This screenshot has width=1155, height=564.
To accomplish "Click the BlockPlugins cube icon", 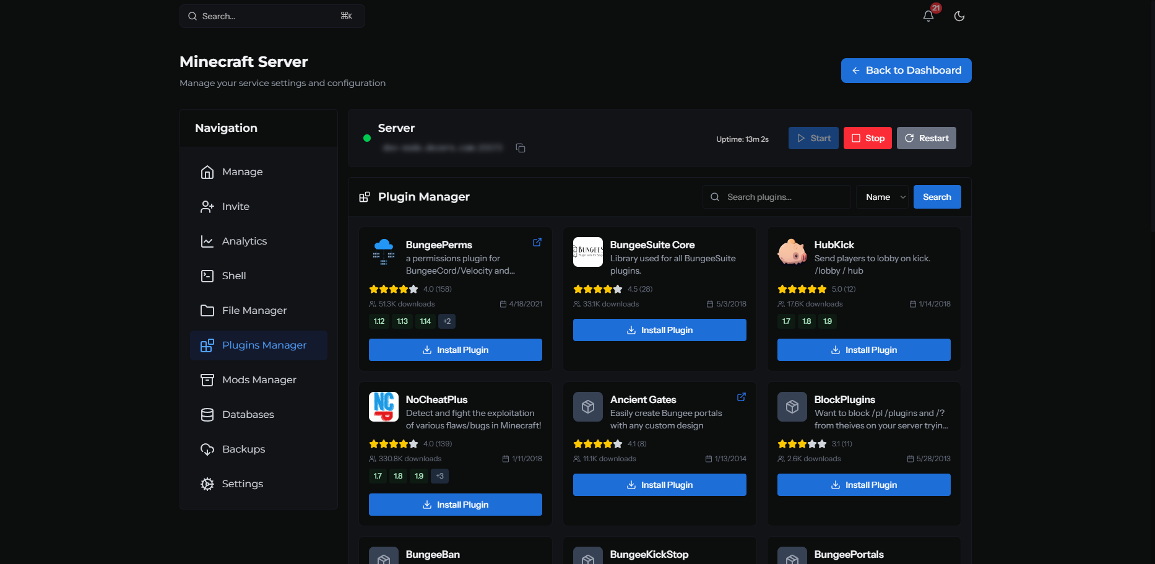I will 792,407.
